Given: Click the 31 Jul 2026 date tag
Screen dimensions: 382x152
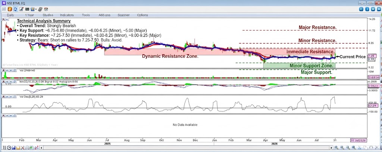Looking at the screenshot, I should coord(358,140).
